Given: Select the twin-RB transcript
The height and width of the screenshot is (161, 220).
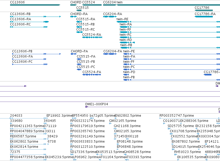Looking at the screenshot, I should point(126,45).
